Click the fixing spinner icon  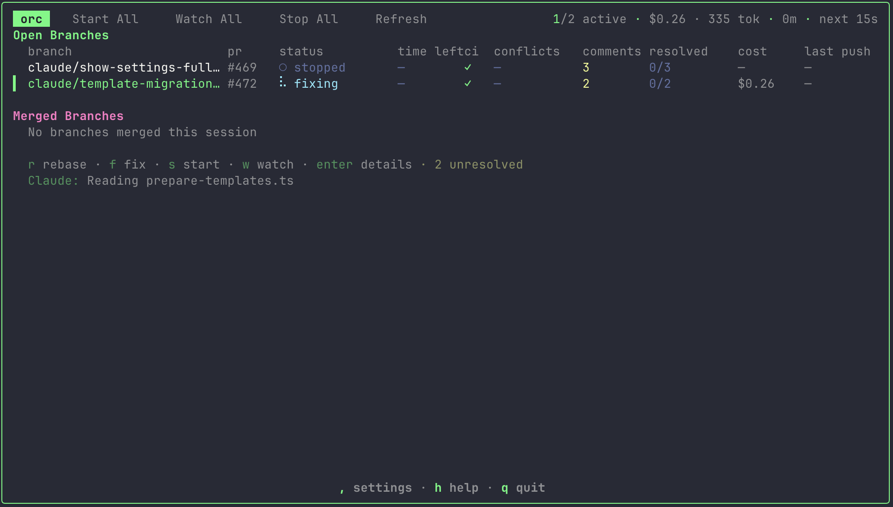coord(282,83)
